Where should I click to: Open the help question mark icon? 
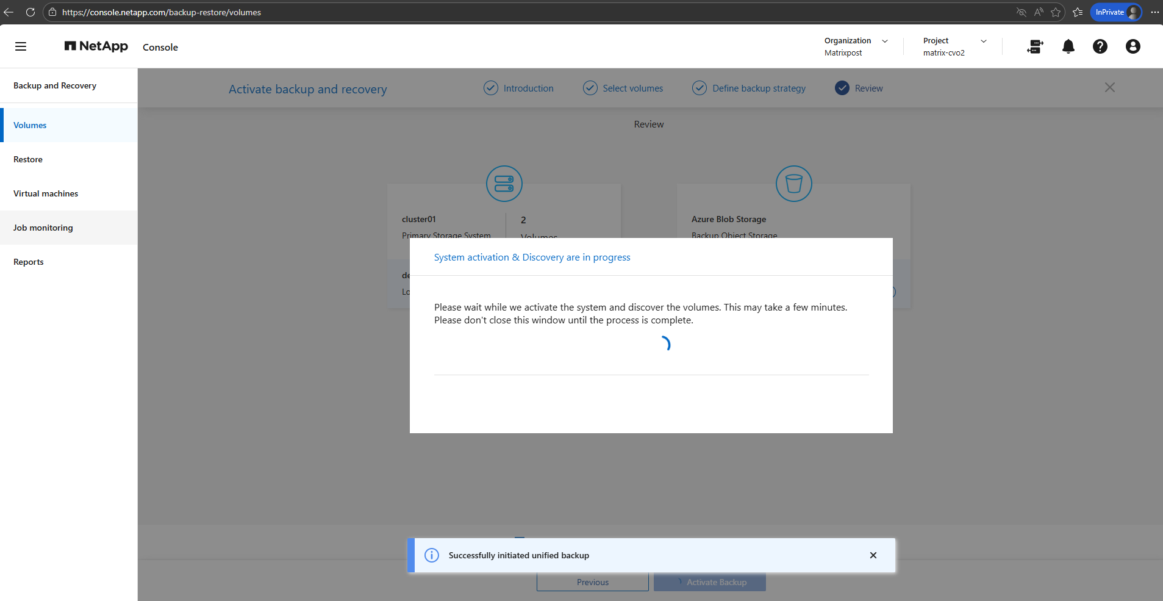[1100, 46]
